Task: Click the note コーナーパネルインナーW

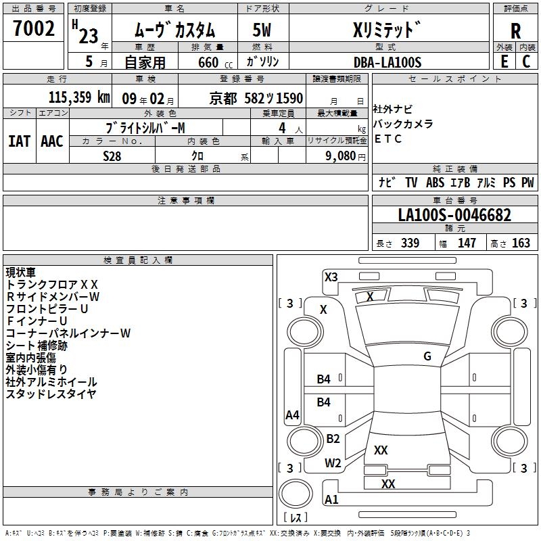Action: [x=68, y=333]
